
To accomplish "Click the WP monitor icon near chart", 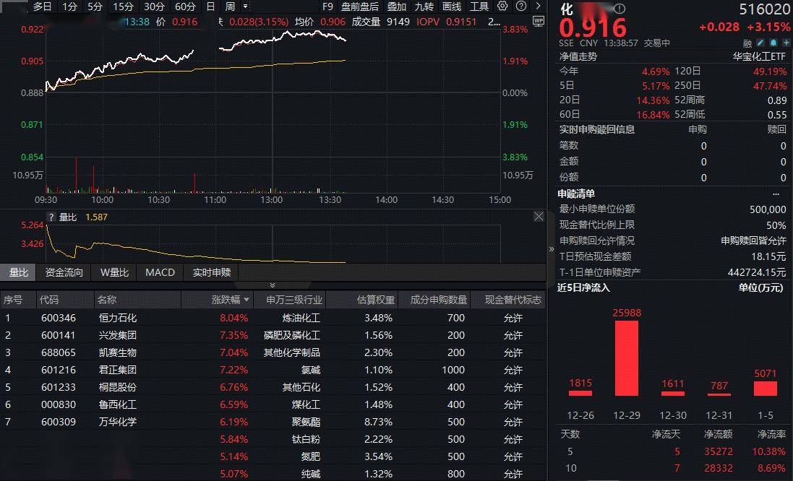I will [x=539, y=21].
